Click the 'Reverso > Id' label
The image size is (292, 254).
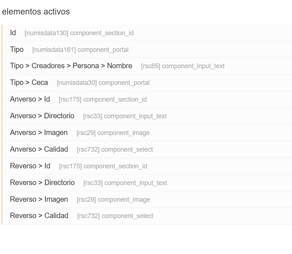[30, 166]
